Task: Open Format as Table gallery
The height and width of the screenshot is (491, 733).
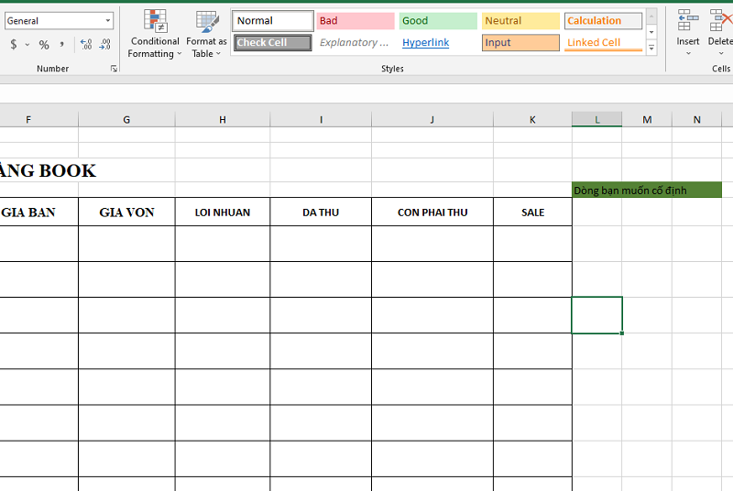Action: point(206,34)
